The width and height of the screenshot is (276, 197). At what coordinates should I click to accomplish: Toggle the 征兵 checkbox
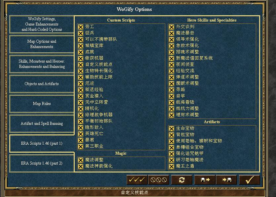point(81,33)
